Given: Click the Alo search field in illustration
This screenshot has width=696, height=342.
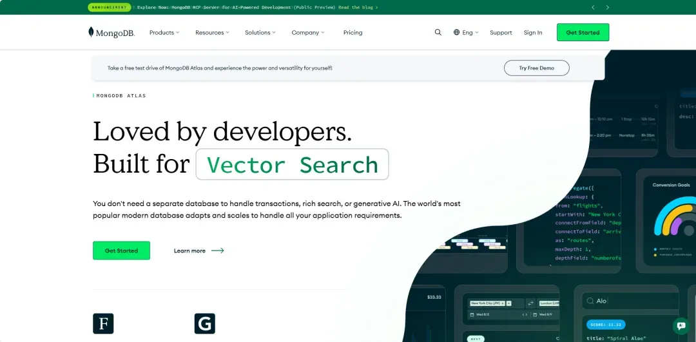Looking at the screenshot, I should click(x=631, y=301).
